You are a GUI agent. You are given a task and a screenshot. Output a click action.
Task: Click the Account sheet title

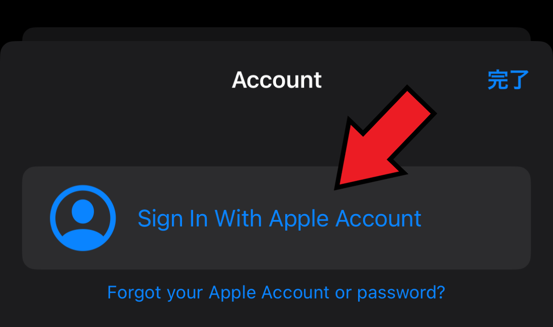pyautogui.click(x=276, y=80)
